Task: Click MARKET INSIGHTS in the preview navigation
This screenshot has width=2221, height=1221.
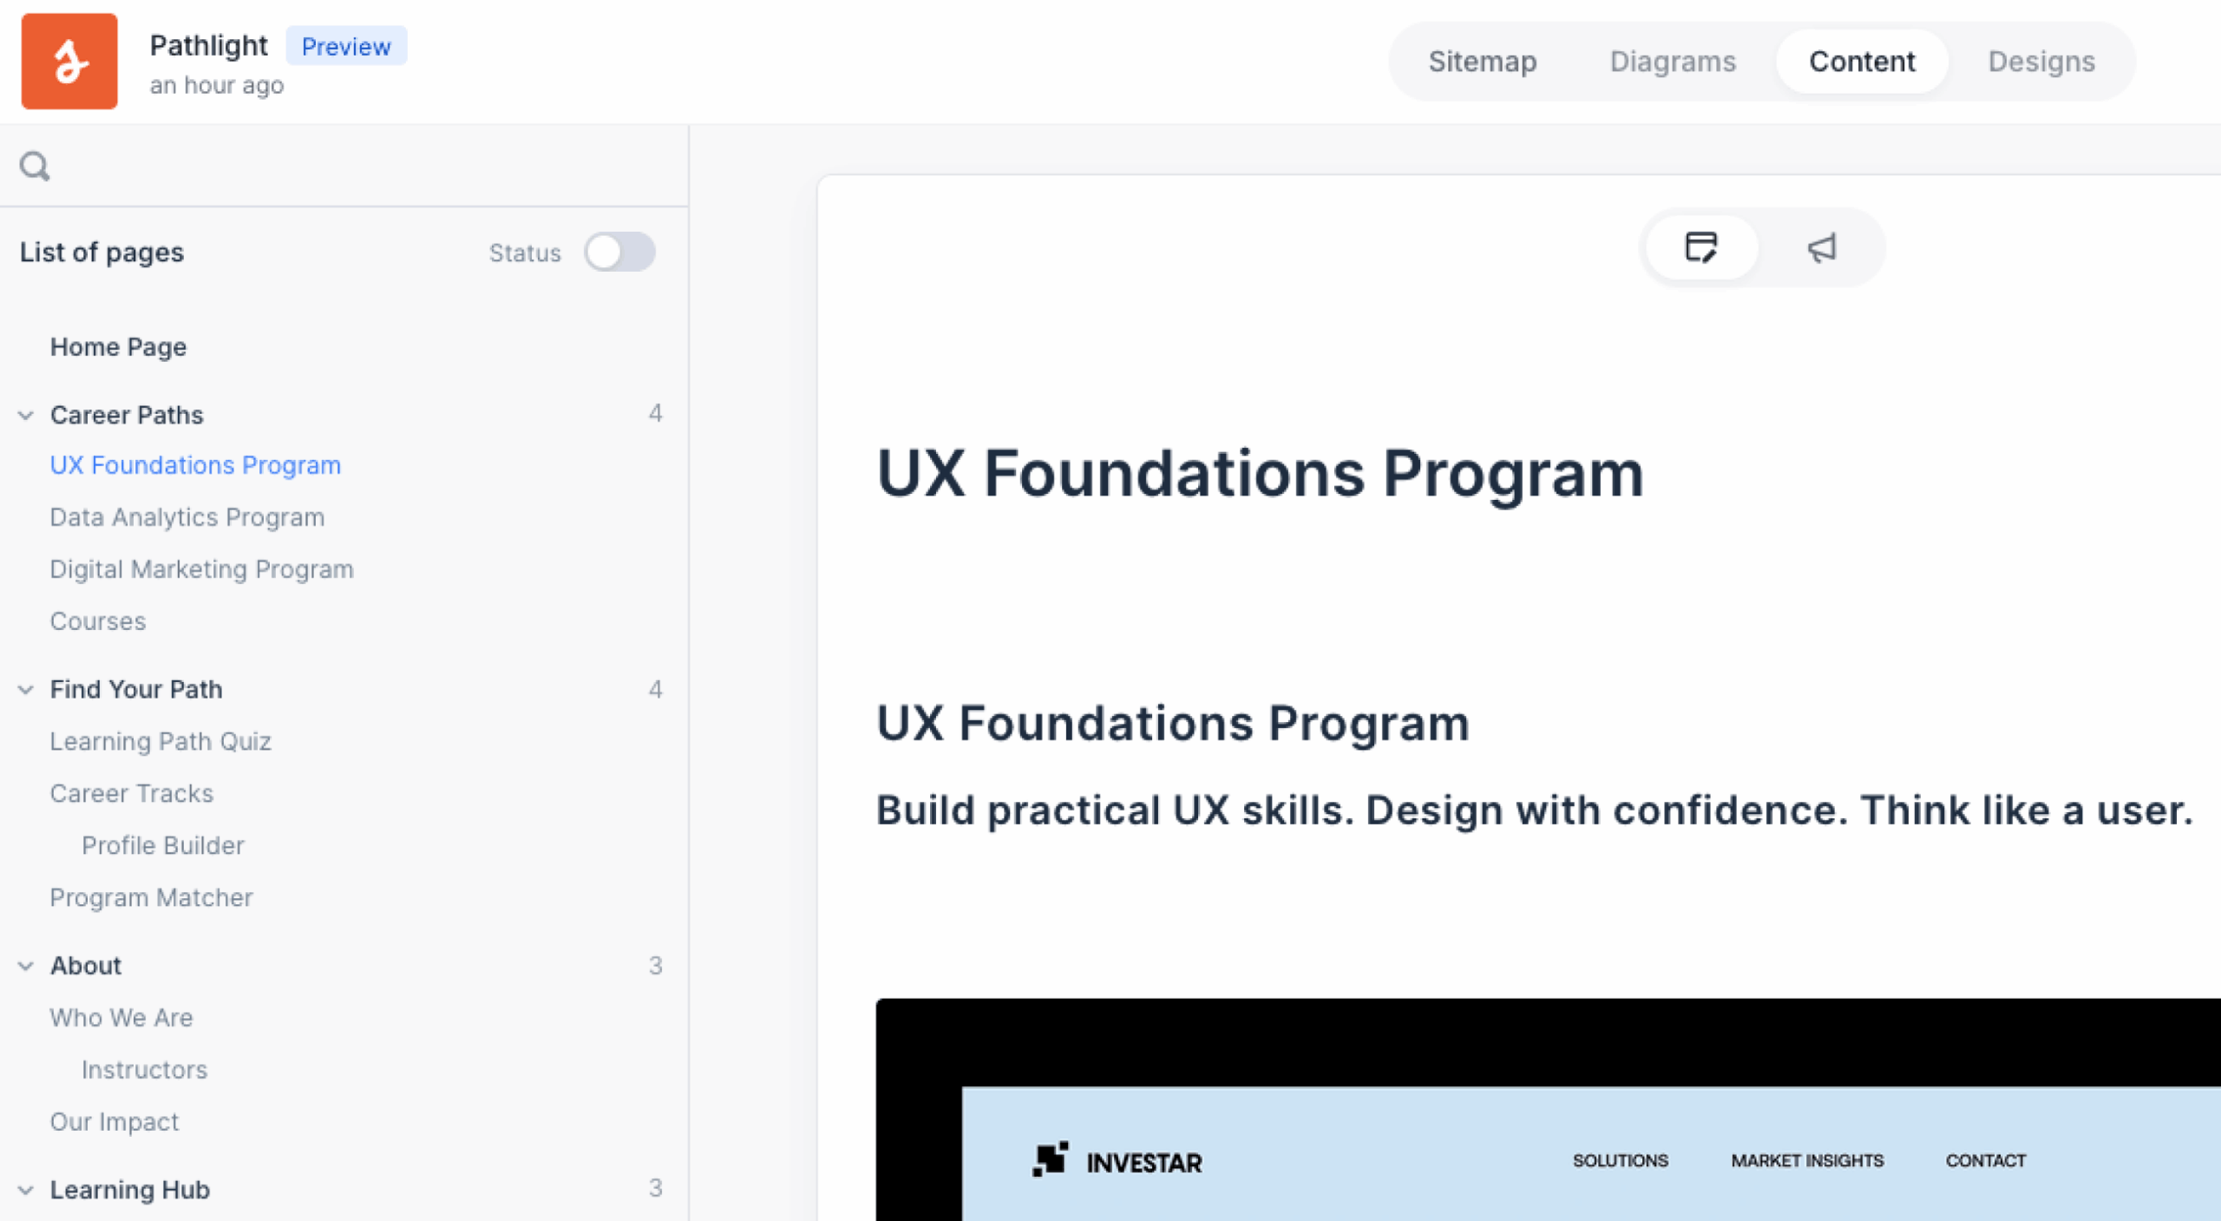Action: pos(1807,1160)
